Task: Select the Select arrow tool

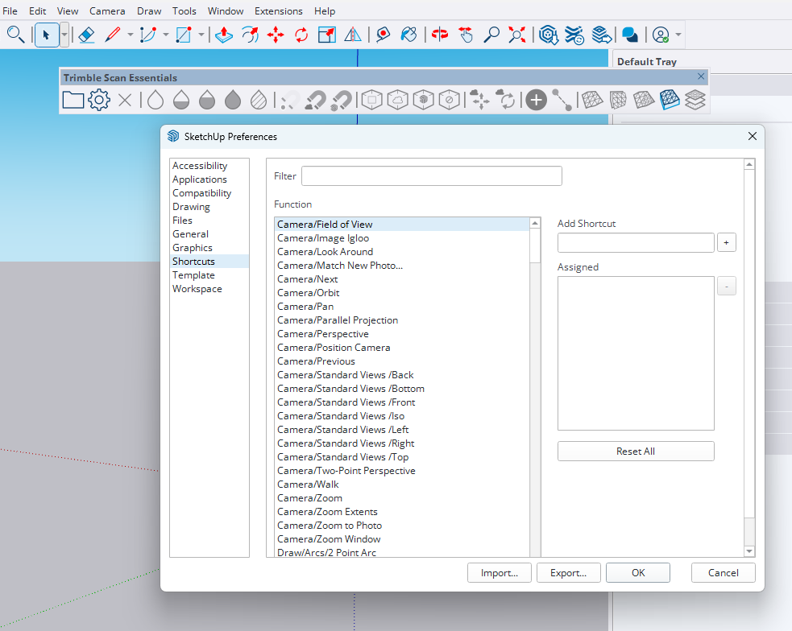Action: pyautogui.click(x=46, y=35)
